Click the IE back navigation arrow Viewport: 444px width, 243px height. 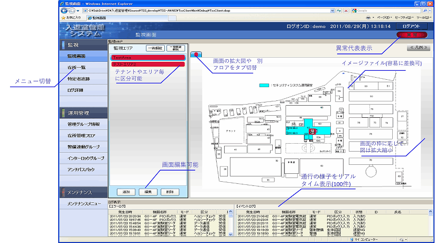[63, 11]
